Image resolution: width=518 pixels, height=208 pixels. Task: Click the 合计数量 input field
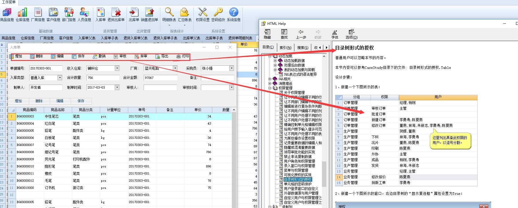[x=103, y=77]
